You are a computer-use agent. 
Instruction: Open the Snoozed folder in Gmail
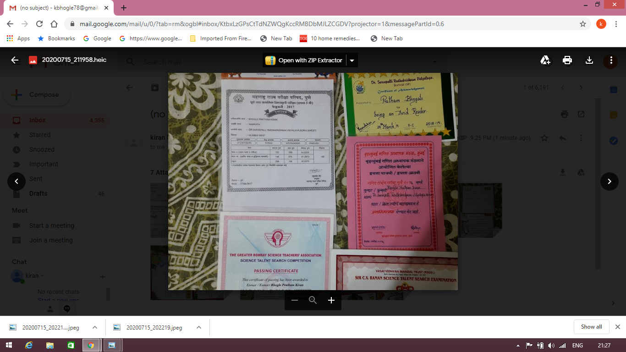coord(42,149)
